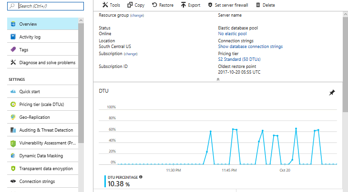
Task: Click the Restore circular arrow icon
Action: [154, 5]
